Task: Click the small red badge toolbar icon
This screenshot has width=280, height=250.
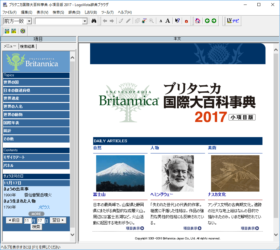Action: (186, 21)
